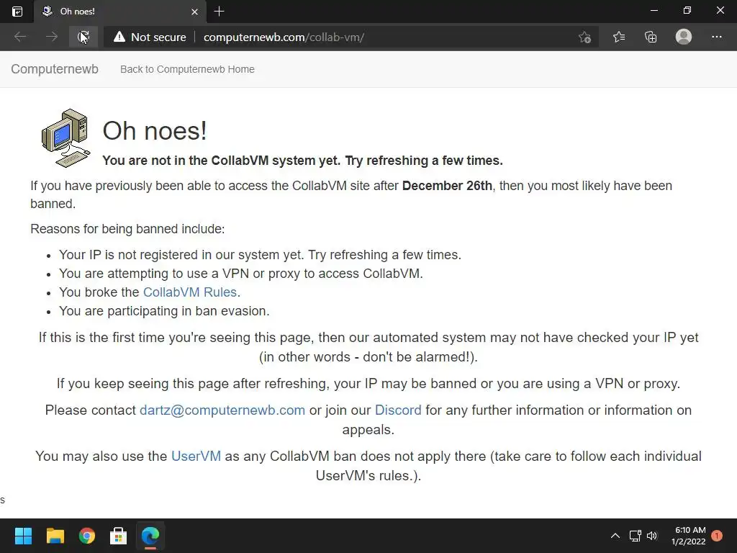
Task: Click the Oh noes! heading
Action: tap(155, 131)
